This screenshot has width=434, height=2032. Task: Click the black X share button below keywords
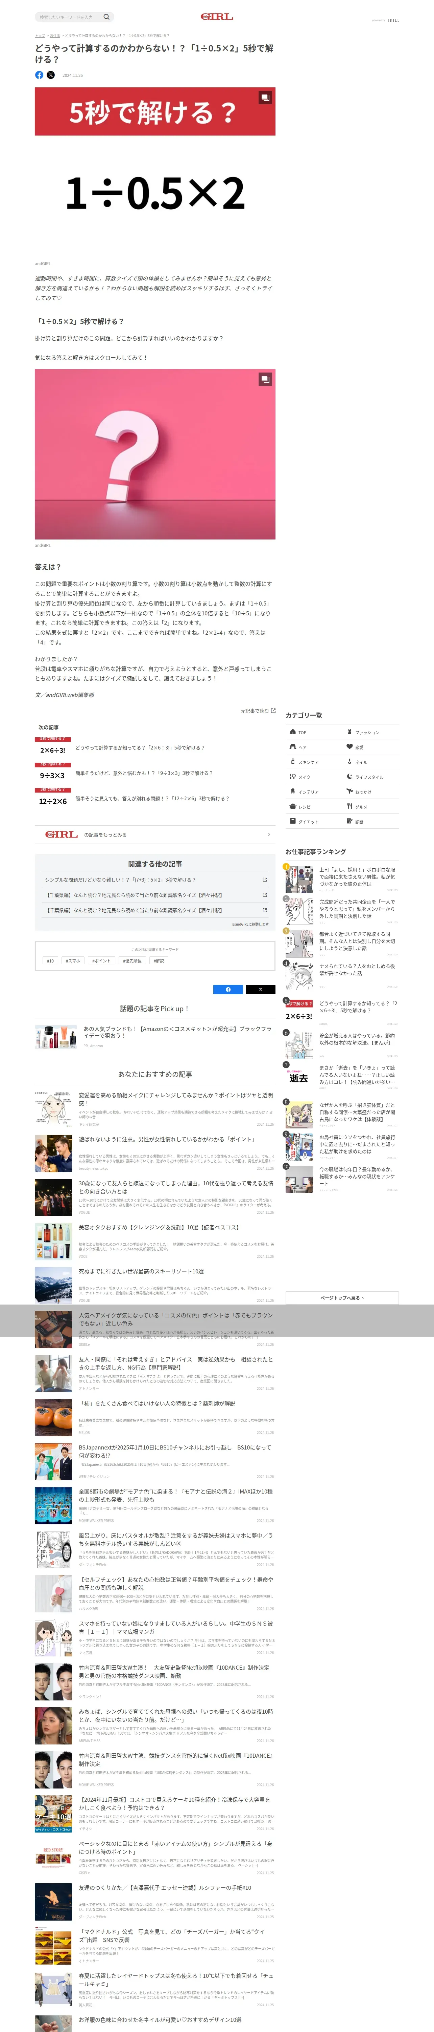click(261, 989)
